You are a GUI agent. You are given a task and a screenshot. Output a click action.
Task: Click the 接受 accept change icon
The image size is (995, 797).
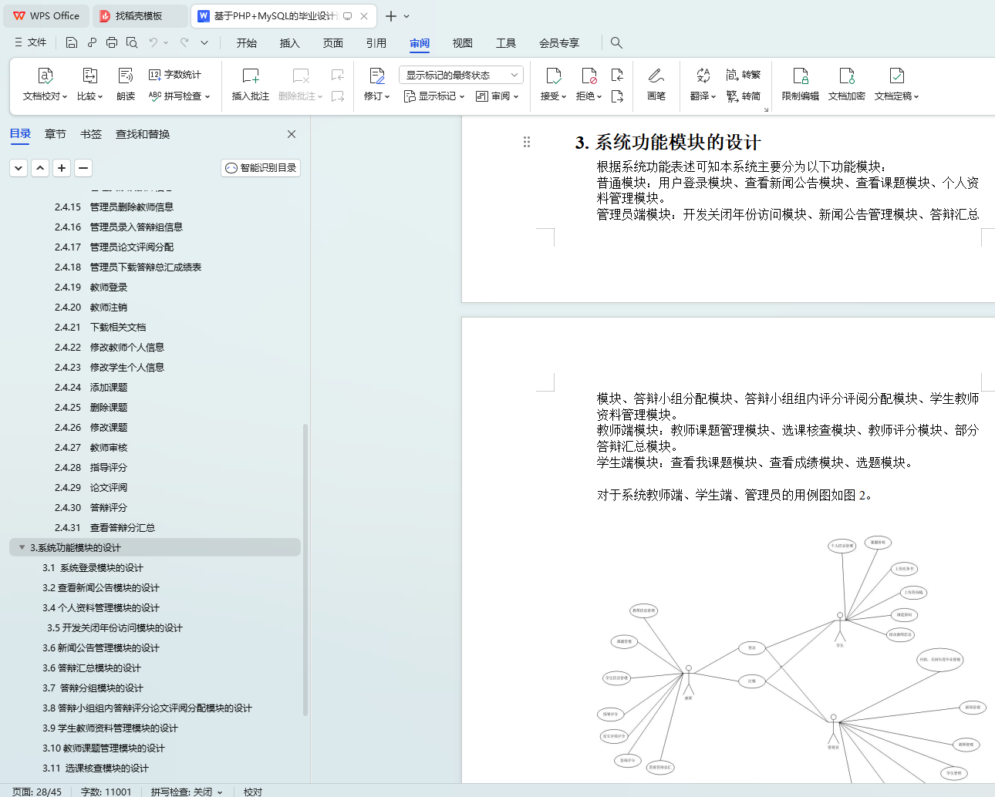point(553,76)
